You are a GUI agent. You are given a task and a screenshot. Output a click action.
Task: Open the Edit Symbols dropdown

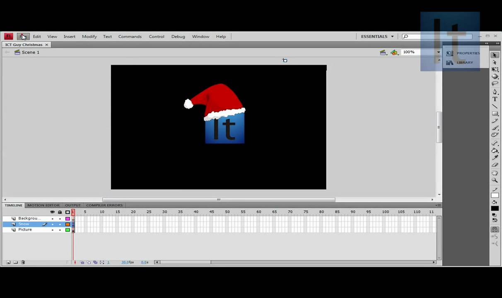[x=394, y=52]
